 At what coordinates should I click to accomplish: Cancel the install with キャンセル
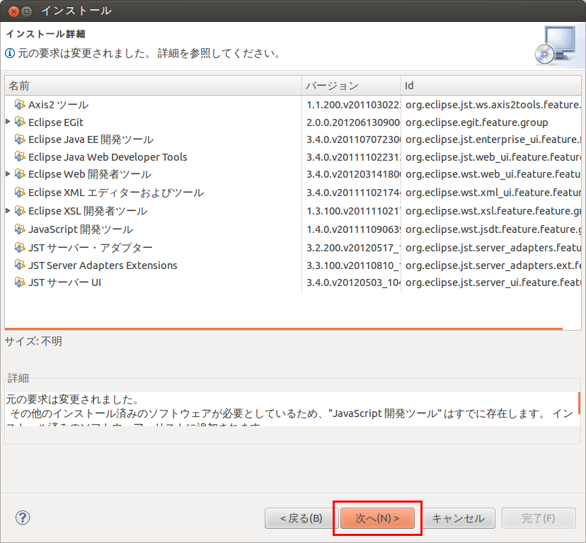tap(459, 518)
